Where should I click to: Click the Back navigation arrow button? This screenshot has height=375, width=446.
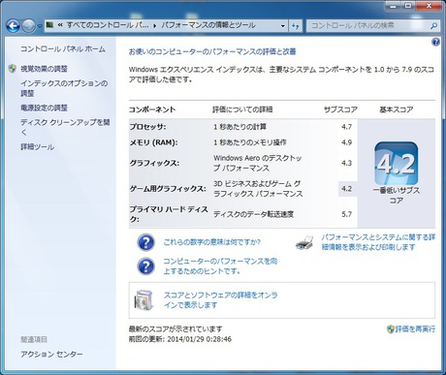tap(13, 25)
